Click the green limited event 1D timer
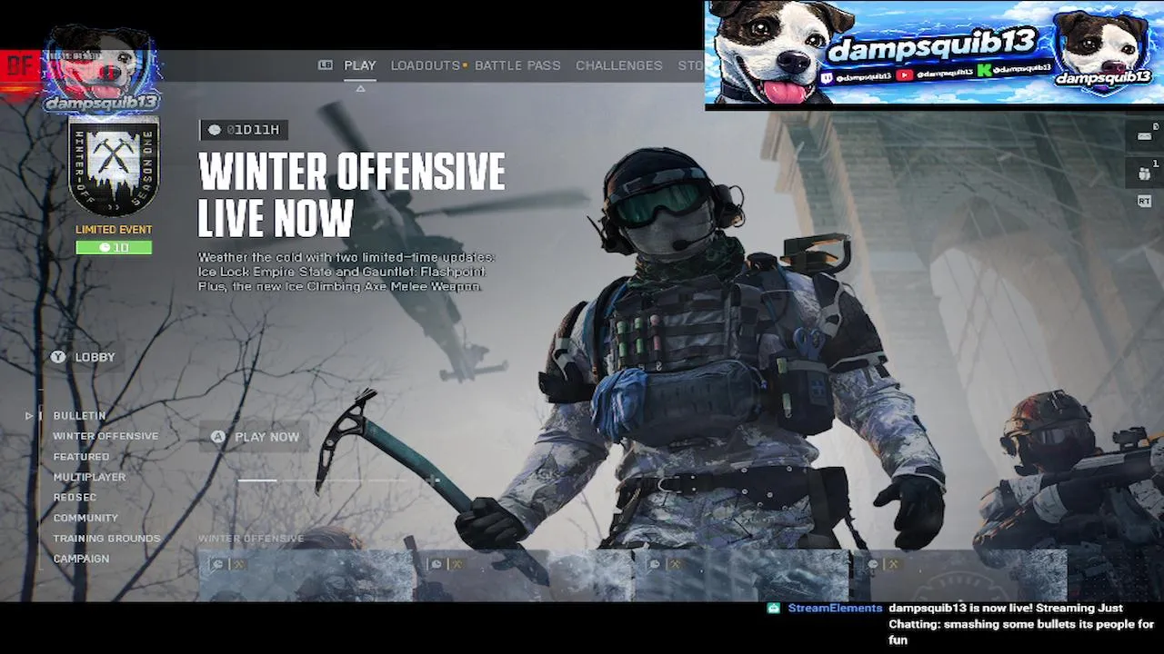The image size is (1164, 654). tap(114, 247)
